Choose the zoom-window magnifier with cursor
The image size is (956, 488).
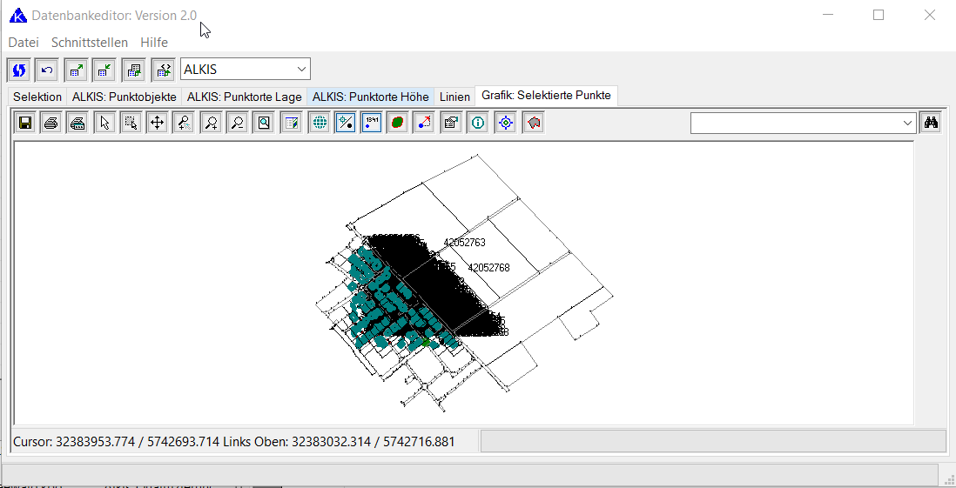coord(184,123)
